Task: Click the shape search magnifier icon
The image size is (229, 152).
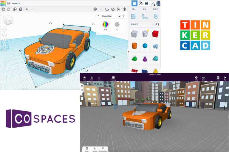Action: tap(157, 24)
